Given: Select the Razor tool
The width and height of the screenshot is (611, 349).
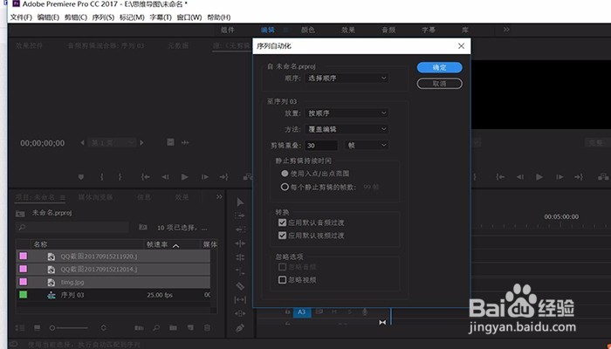Looking at the screenshot, I should click(240, 286).
